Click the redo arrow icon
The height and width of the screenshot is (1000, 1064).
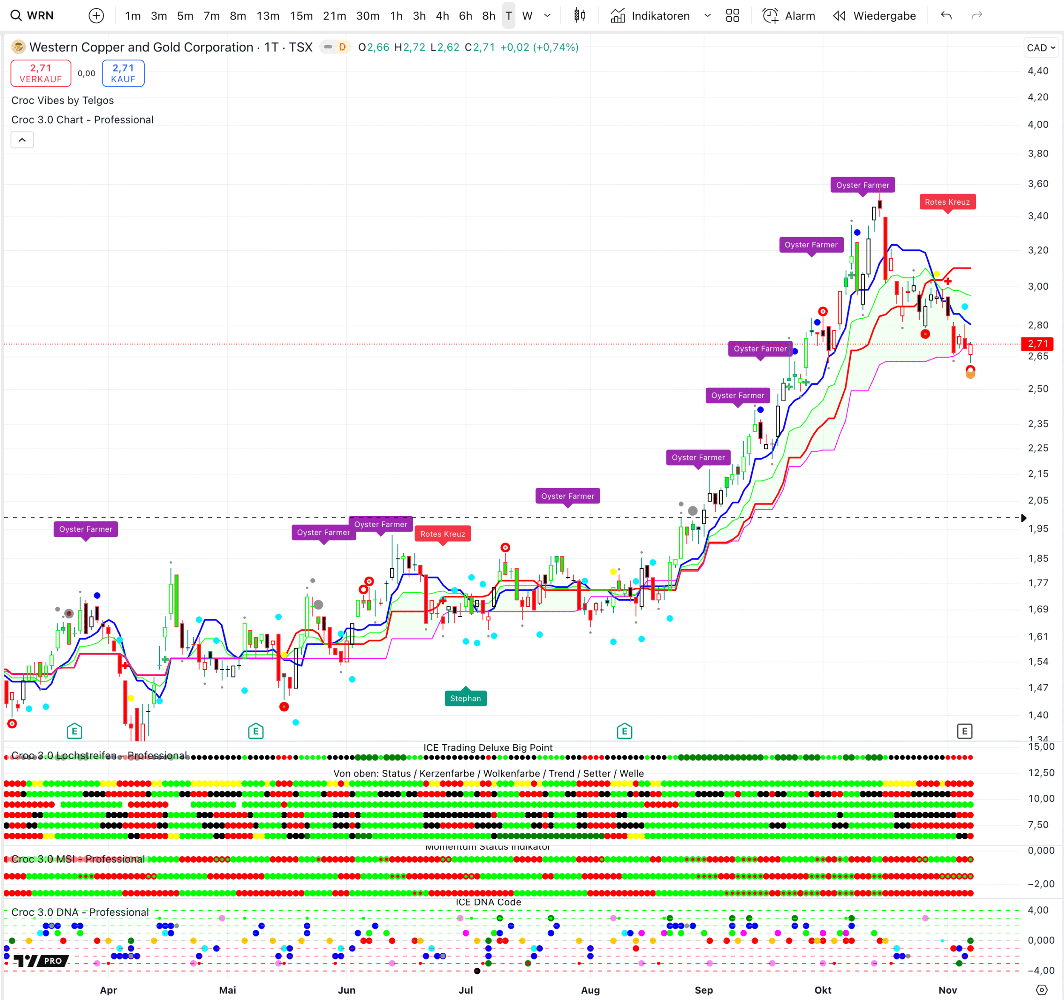click(x=977, y=15)
